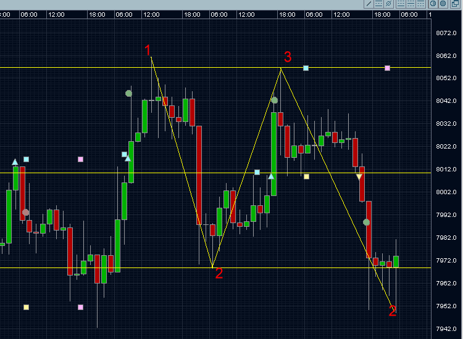Choose the horizontal lines tool with dashed middle

pyautogui.click(x=378, y=4)
